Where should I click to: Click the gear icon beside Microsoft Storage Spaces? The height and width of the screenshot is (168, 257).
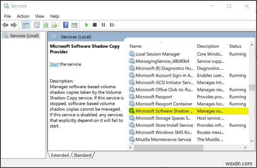[131, 118]
